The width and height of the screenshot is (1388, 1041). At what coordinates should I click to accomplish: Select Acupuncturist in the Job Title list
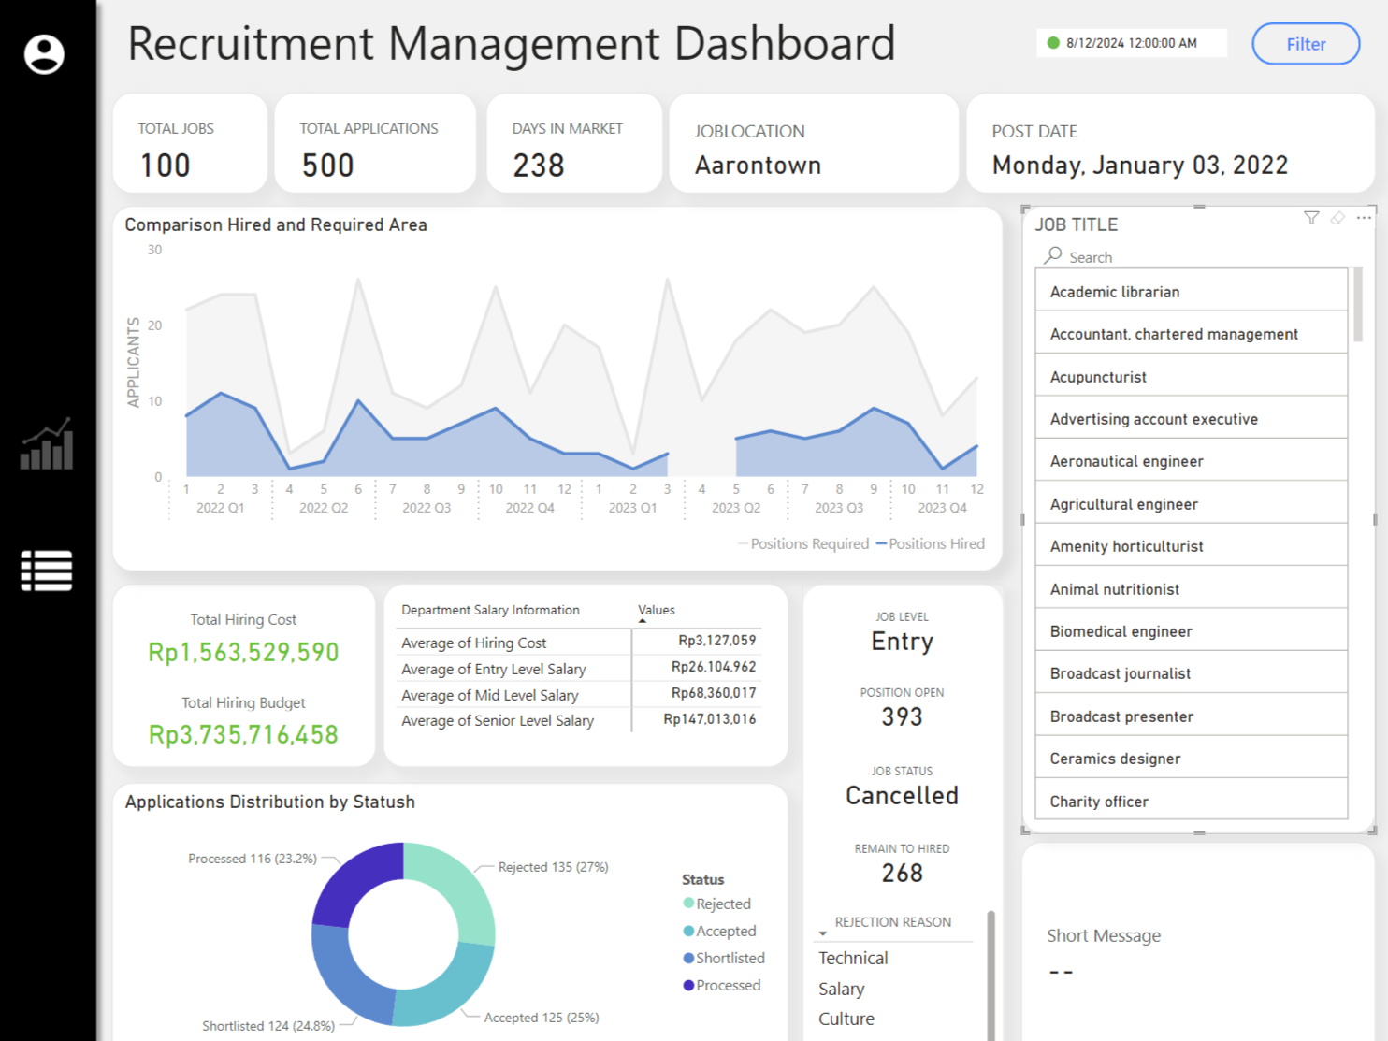1098,376
